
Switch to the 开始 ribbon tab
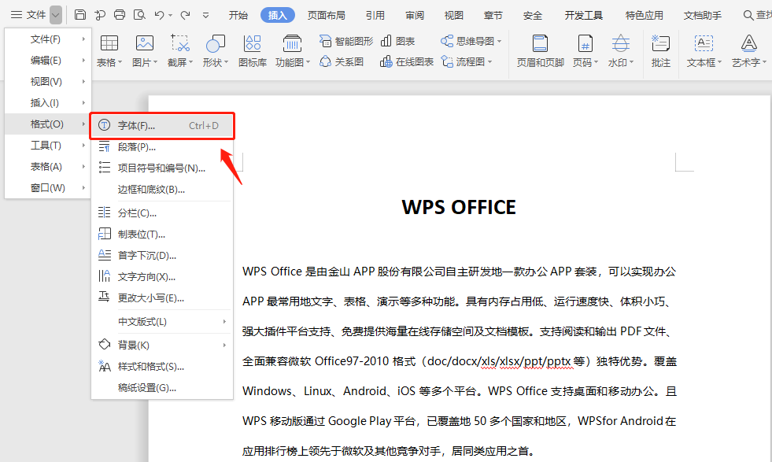238,15
